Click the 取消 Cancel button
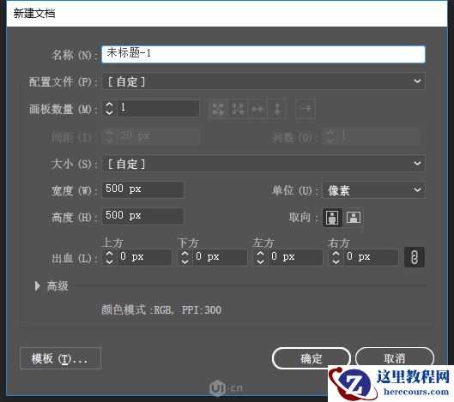This screenshot has width=454, height=402. click(395, 358)
